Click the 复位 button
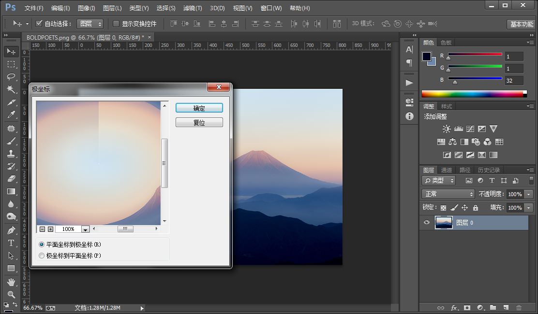The width and height of the screenshot is (538, 314). [x=199, y=122]
